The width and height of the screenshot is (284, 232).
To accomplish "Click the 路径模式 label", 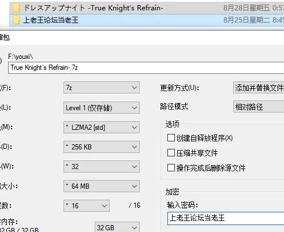I will 174,106.
